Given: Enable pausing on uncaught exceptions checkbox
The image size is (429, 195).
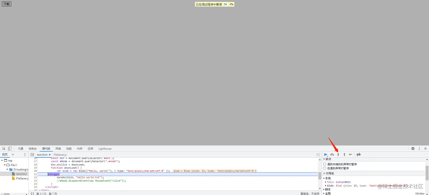Looking at the screenshot, I should 325,164.
